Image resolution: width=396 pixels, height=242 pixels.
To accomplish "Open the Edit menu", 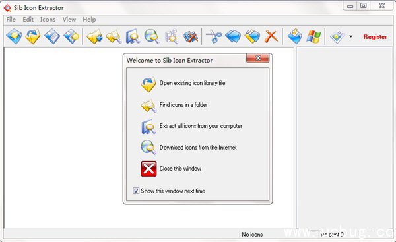I will [28, 20].
